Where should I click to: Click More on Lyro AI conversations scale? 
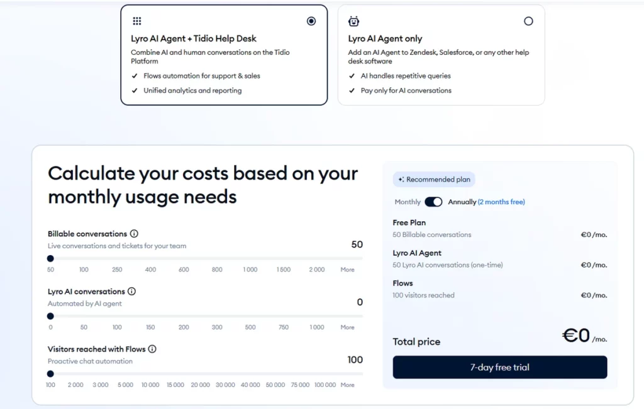pos(347,327)
